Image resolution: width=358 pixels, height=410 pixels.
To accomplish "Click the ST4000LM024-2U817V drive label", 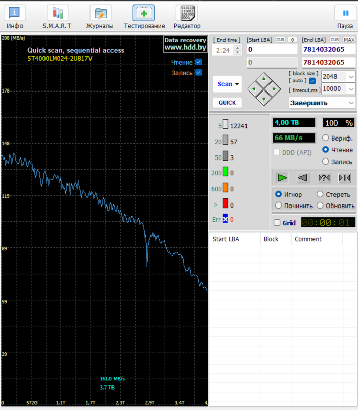I will coord(60,58).
